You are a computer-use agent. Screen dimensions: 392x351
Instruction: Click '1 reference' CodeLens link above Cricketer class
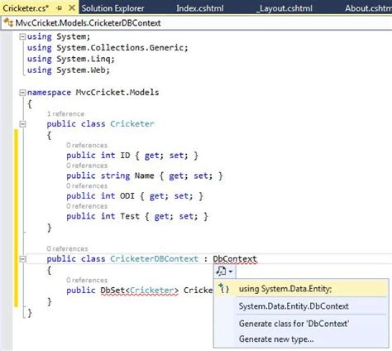click(x=65, y=114)
